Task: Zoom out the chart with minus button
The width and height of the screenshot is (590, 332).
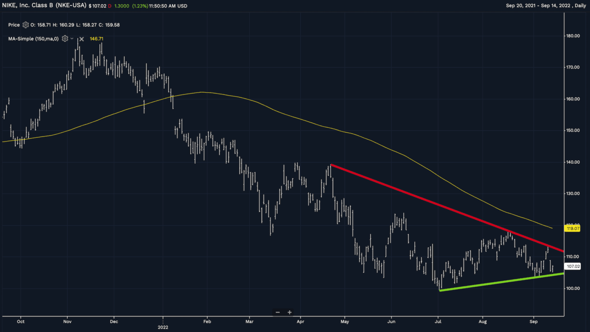Action: tap(278, 312)
